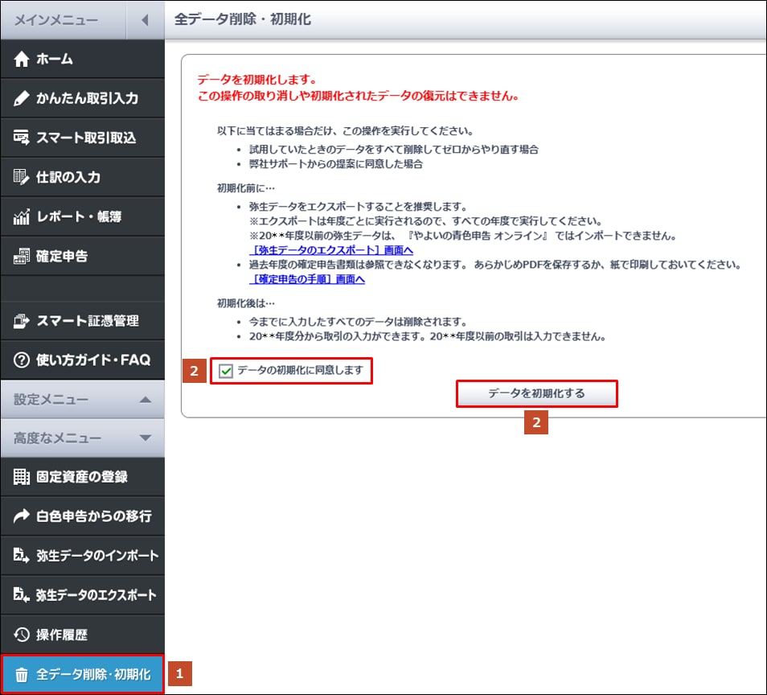Click the スマート証憑管理 icon
The height and width of the screenshot is (695, 767).
(22, 321)
